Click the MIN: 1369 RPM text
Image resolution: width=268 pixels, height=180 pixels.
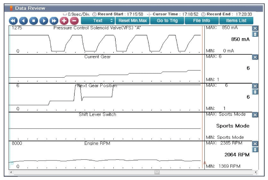[223, 166]
